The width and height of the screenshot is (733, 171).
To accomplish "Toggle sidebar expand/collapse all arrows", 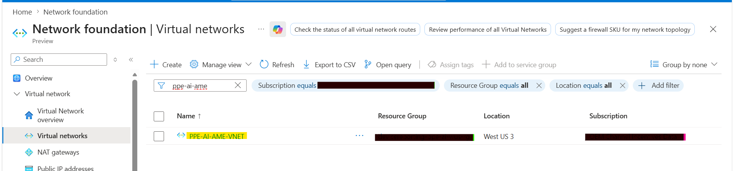I will [x=115, y=60].
